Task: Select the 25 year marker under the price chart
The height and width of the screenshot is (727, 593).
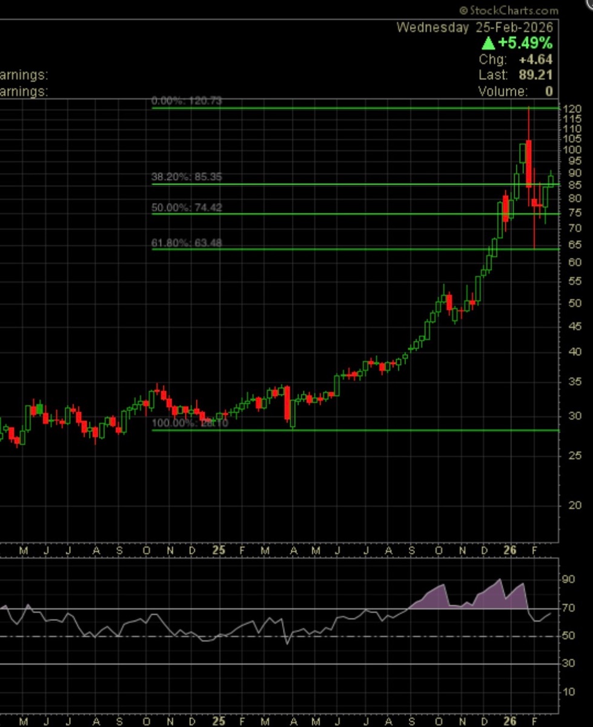Action: pos(219,551)
